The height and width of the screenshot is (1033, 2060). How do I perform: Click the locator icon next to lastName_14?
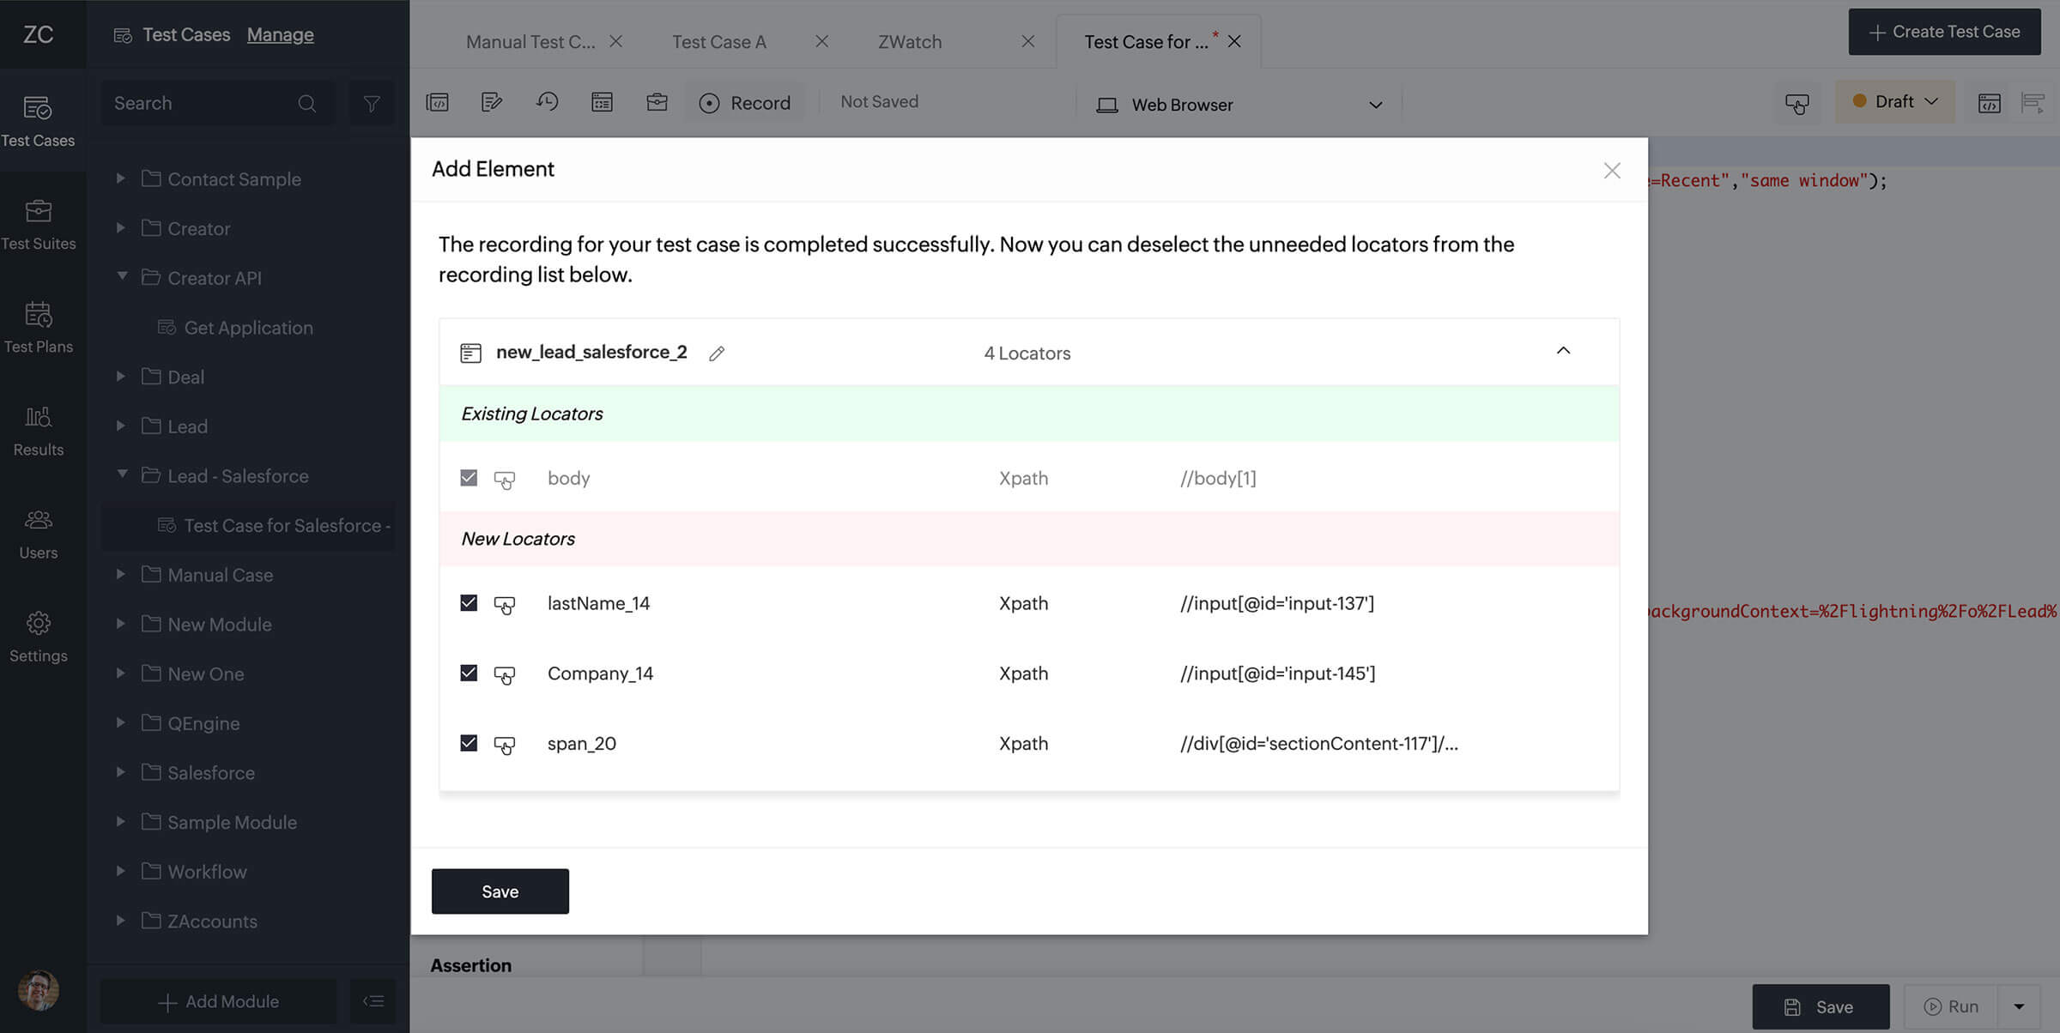[505, 605]
